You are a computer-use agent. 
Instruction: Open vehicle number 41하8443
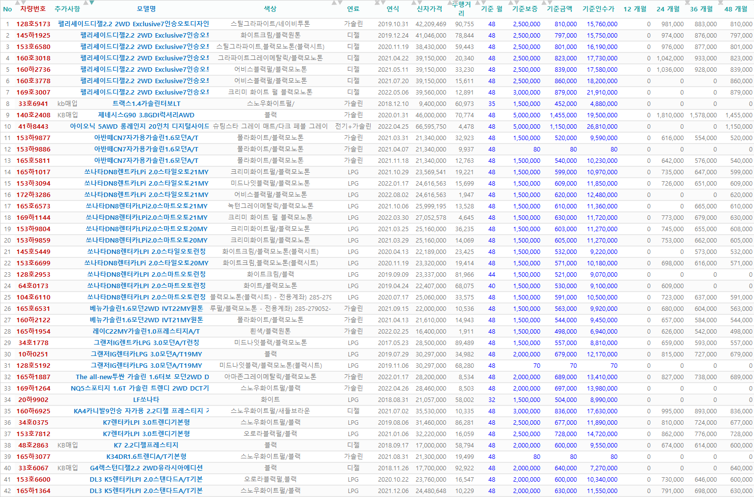click(33, 126)
